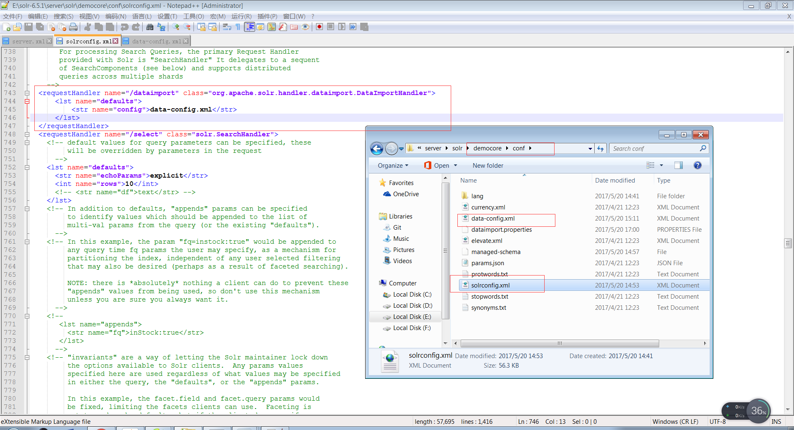Click the Explorer back navigation arrow

[377, 149]
